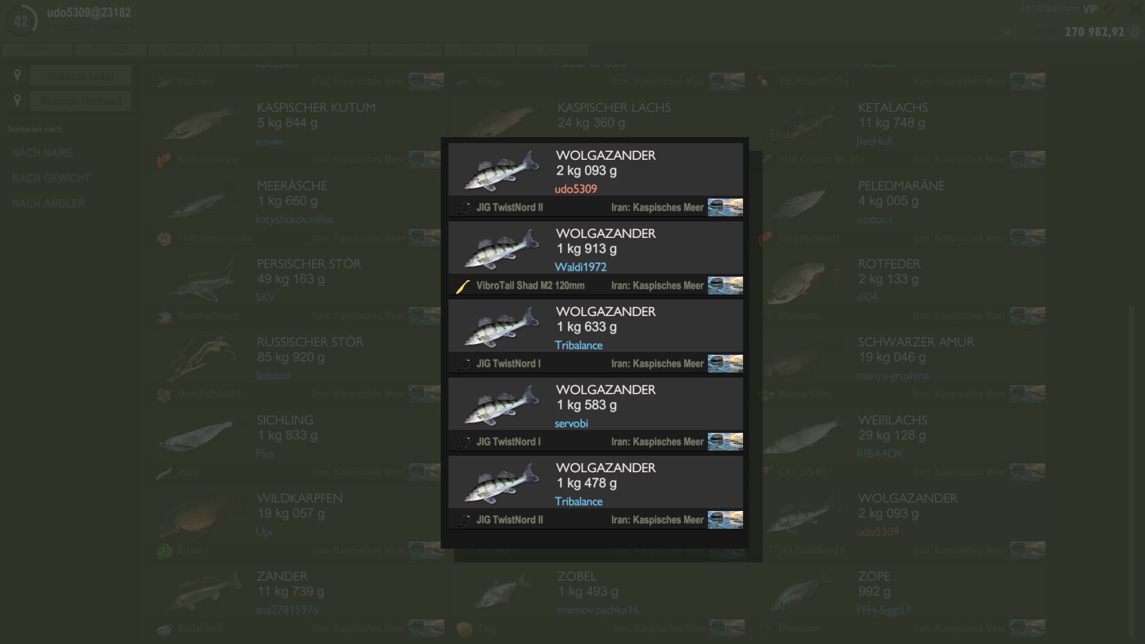The width and height of the screenshot is (1145, 644).
Task: Click the VIP diamond badge icon
Action: pos(1109,9)
